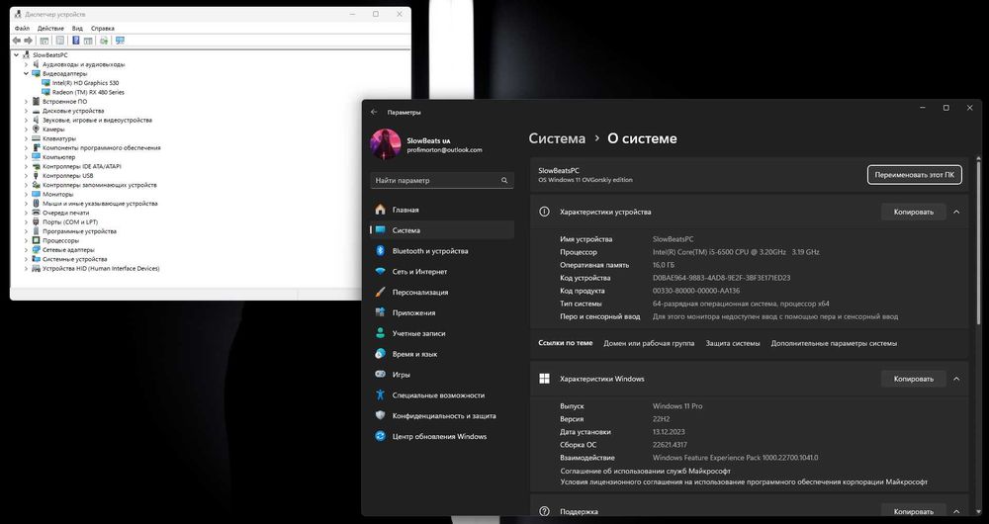This screenshot has height=524, width=989.
Task: Select Система in Settings sidebar
Action: click(442, 230)
